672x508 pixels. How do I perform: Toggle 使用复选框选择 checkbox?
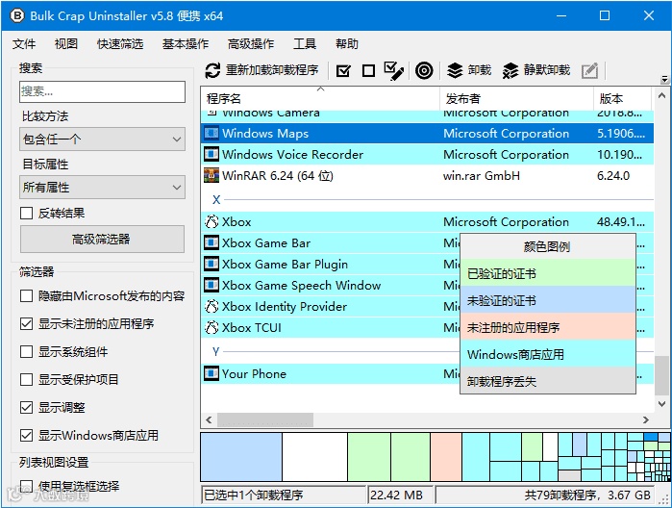pos(26,486)
